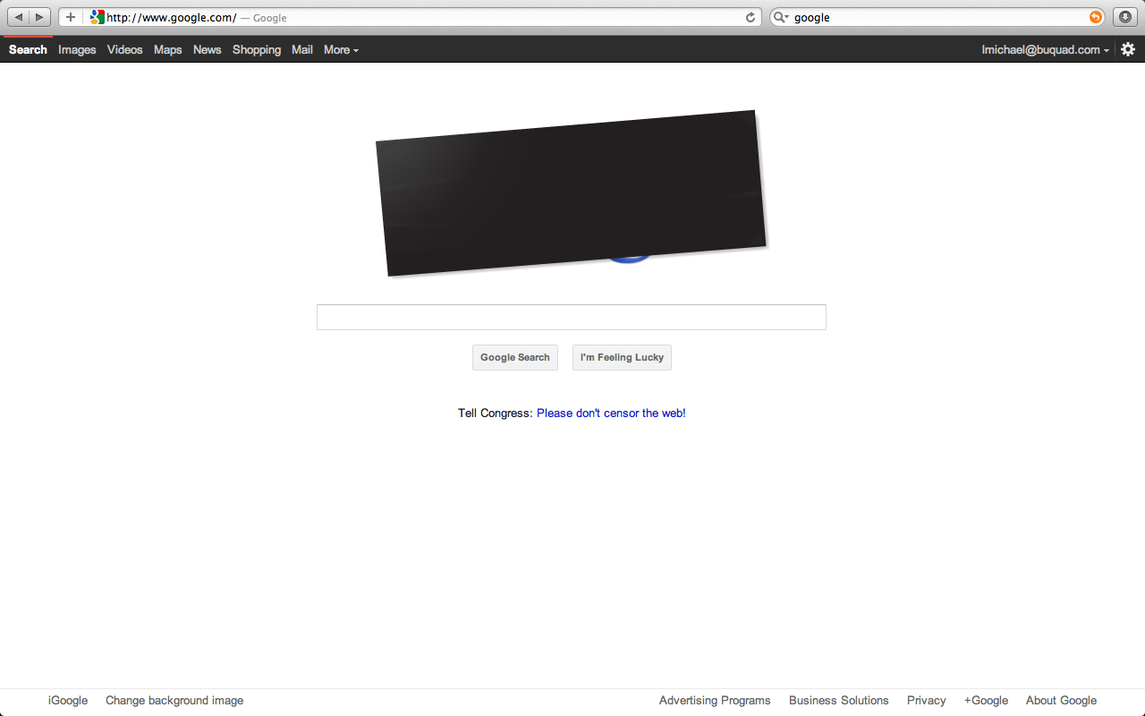Click the orange snapback arrow in search field

(1096, 17)
